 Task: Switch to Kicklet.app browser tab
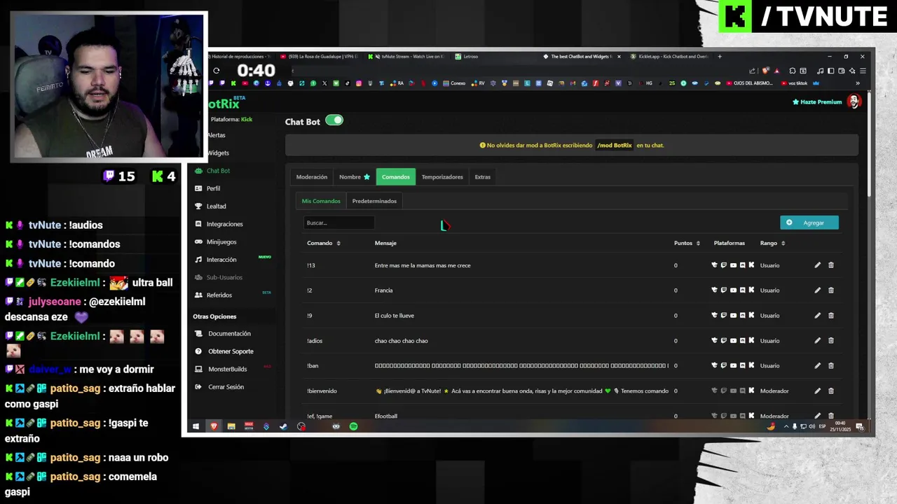tap(669, 57)
